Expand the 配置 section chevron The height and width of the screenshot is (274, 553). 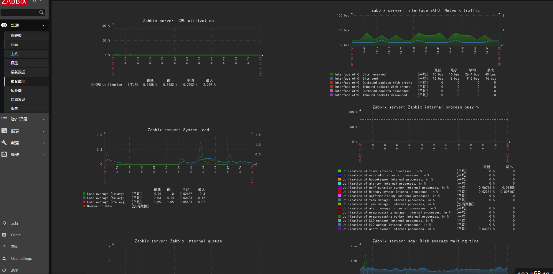[44, 143]
